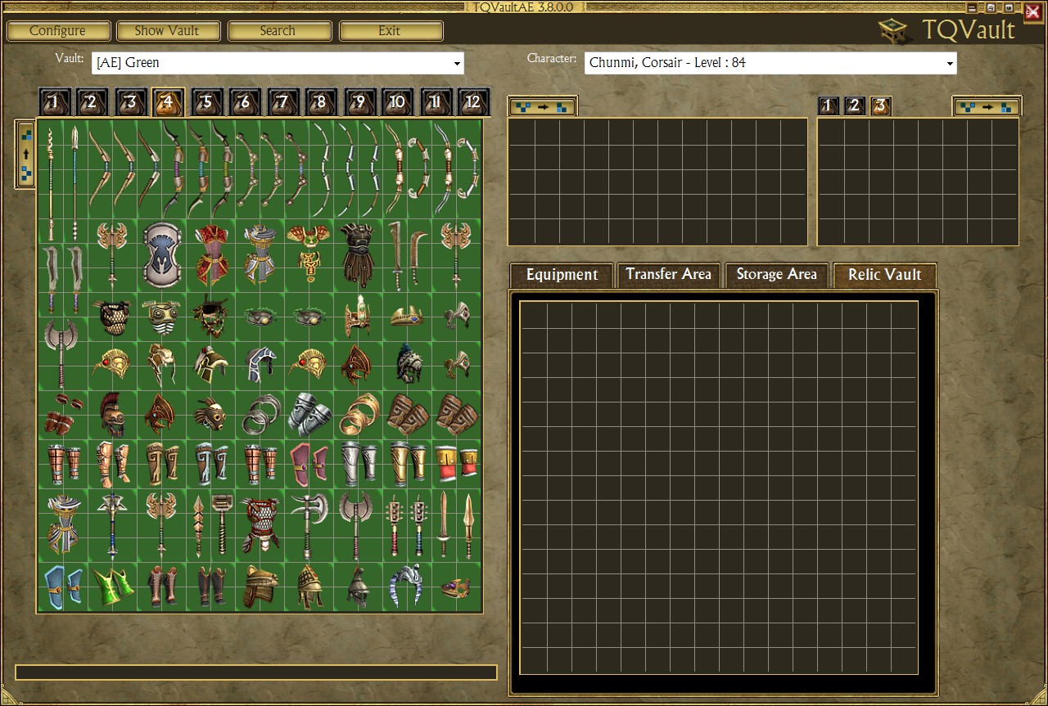
Task: Switch to the Storage Area tab
Action: coord(776,275)
